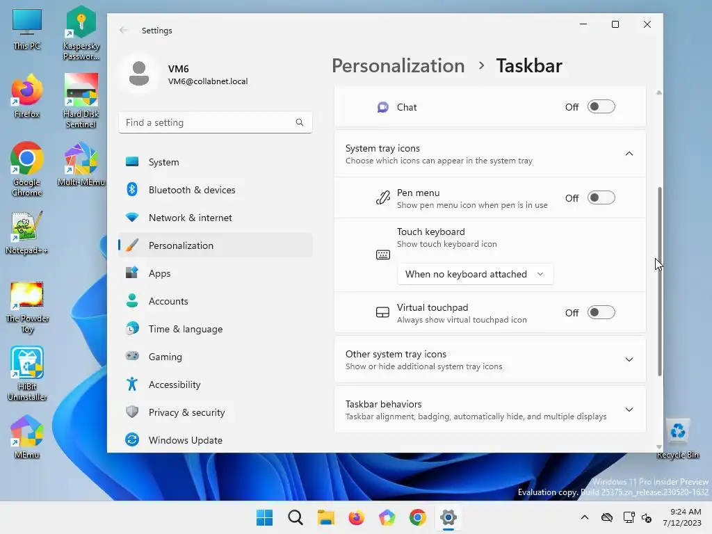Open Accounts settings
712x534 pixels.
tap(216, 301)
